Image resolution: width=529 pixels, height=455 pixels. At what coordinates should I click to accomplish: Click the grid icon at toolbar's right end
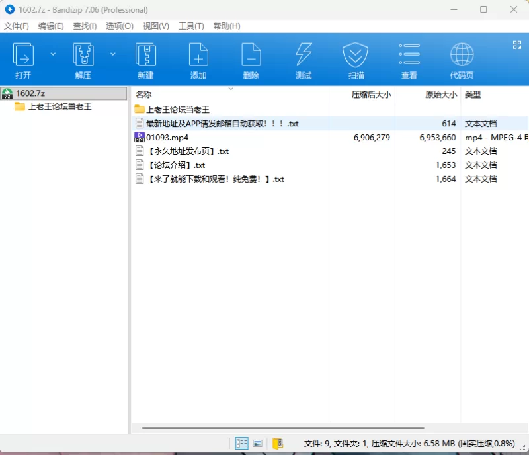click(x=517, y=45)
